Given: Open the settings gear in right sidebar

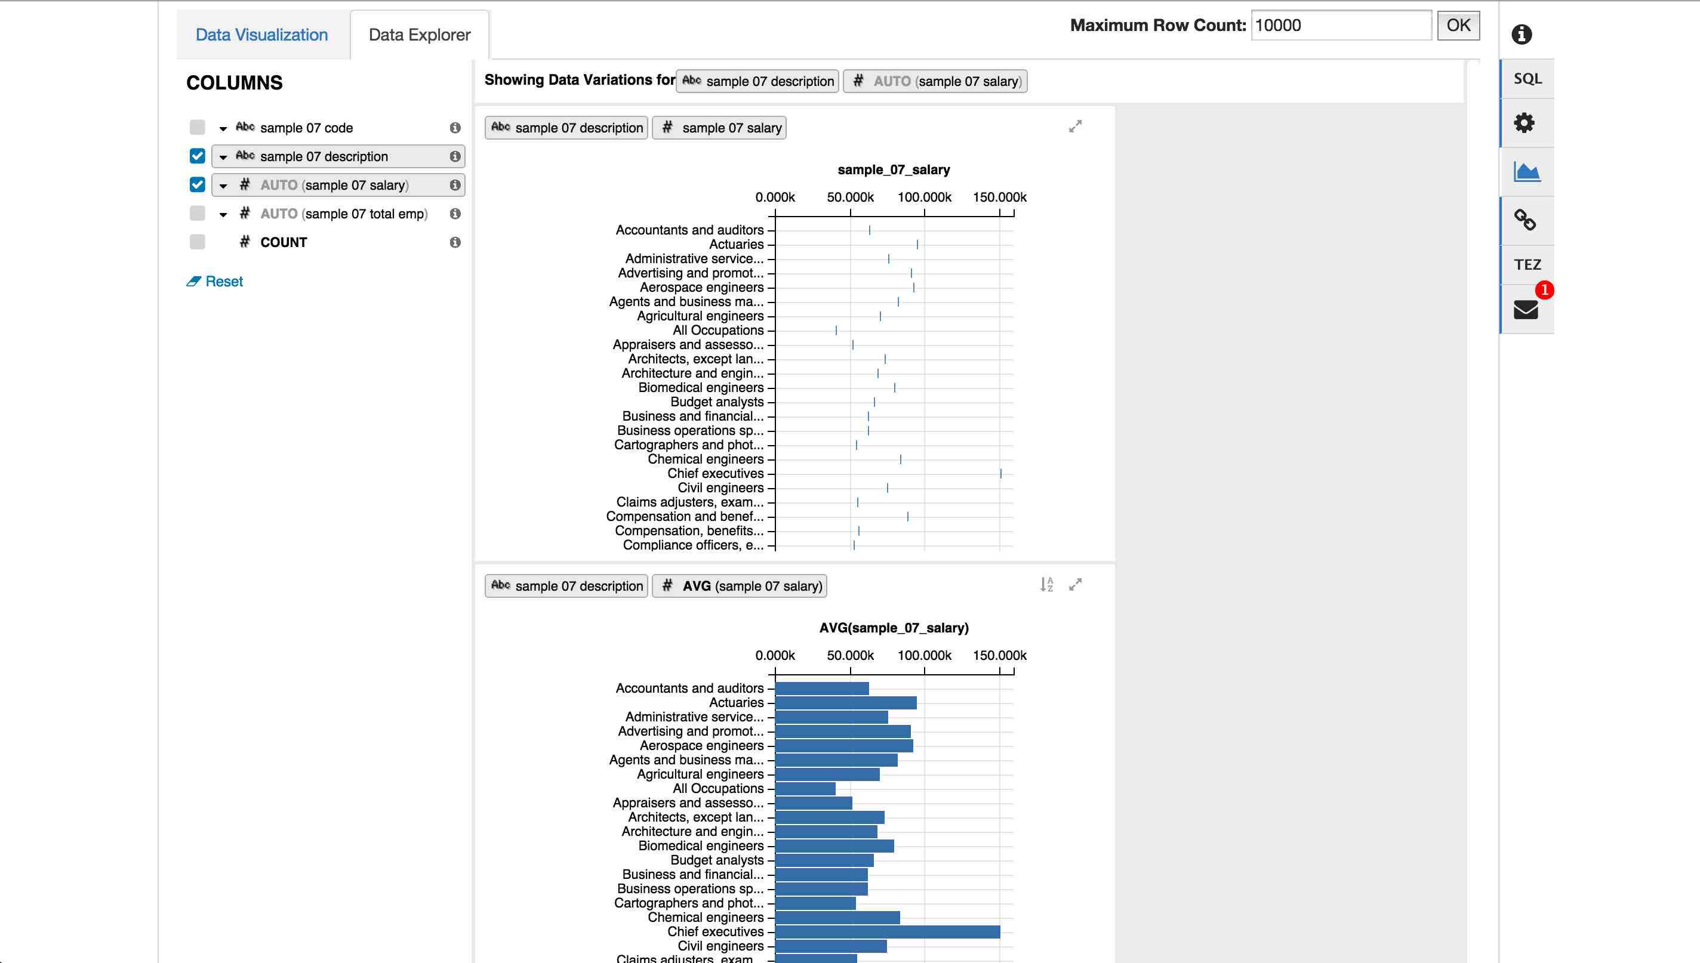Looking at the screenshot, I should coord(1525,123).
